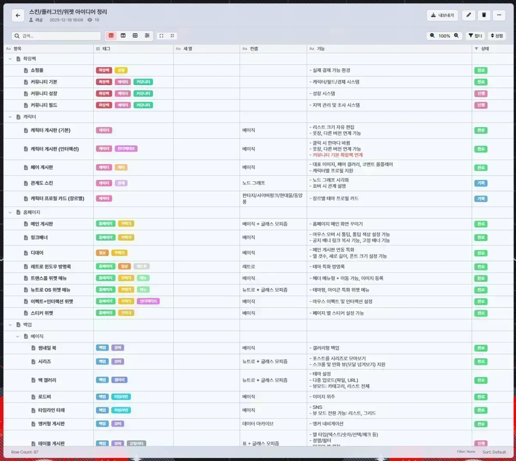Click the Sort: Default status text
Image resolution: width=516 pixels, height=461 pixels.
494,452
